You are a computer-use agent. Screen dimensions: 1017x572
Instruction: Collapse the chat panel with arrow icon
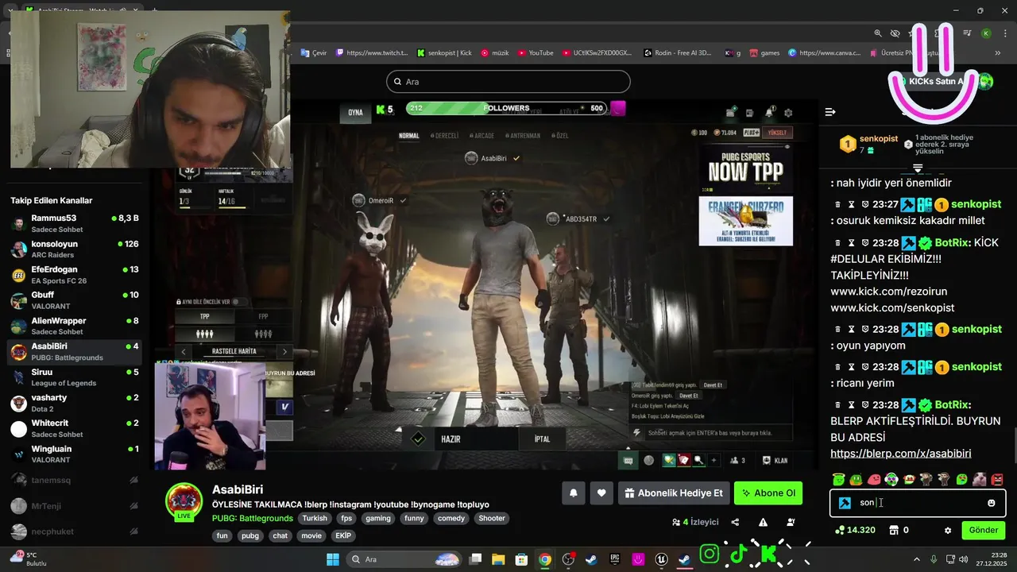(830, 112)
